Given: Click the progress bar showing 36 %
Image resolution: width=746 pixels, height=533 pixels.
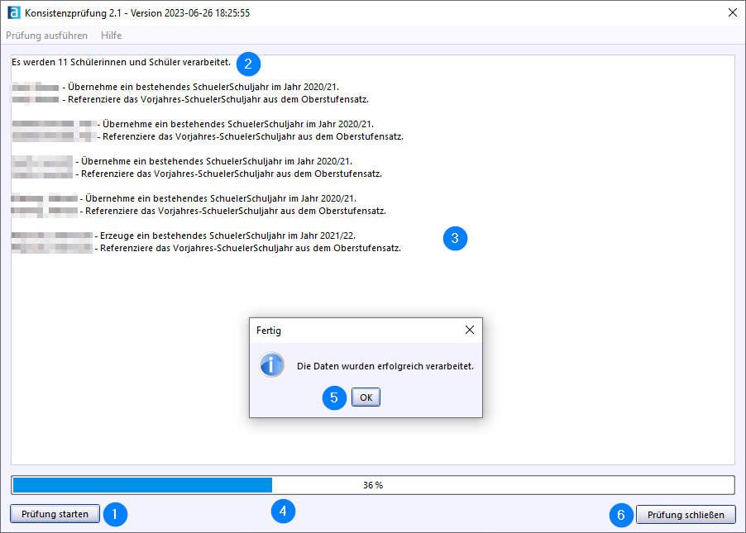Looking at the screenshot, I should 373,485.
